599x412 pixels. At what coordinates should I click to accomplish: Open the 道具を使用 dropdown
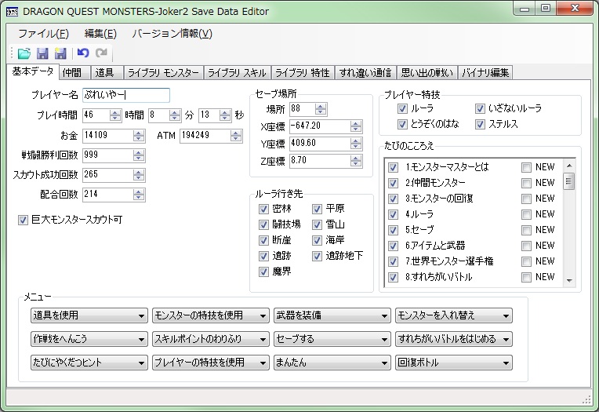point(89,315)
